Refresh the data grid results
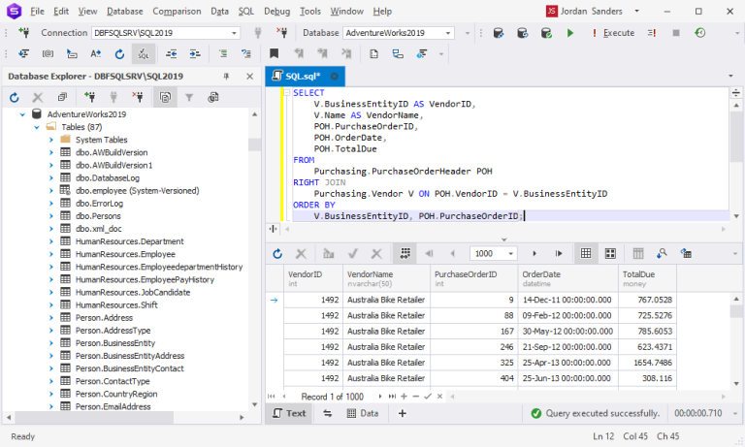Viewport: 745px width, 447px height. point(277,254)
